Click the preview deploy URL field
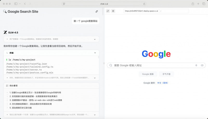The height and width of the screenshot is (119, 208). click(141, 11)
